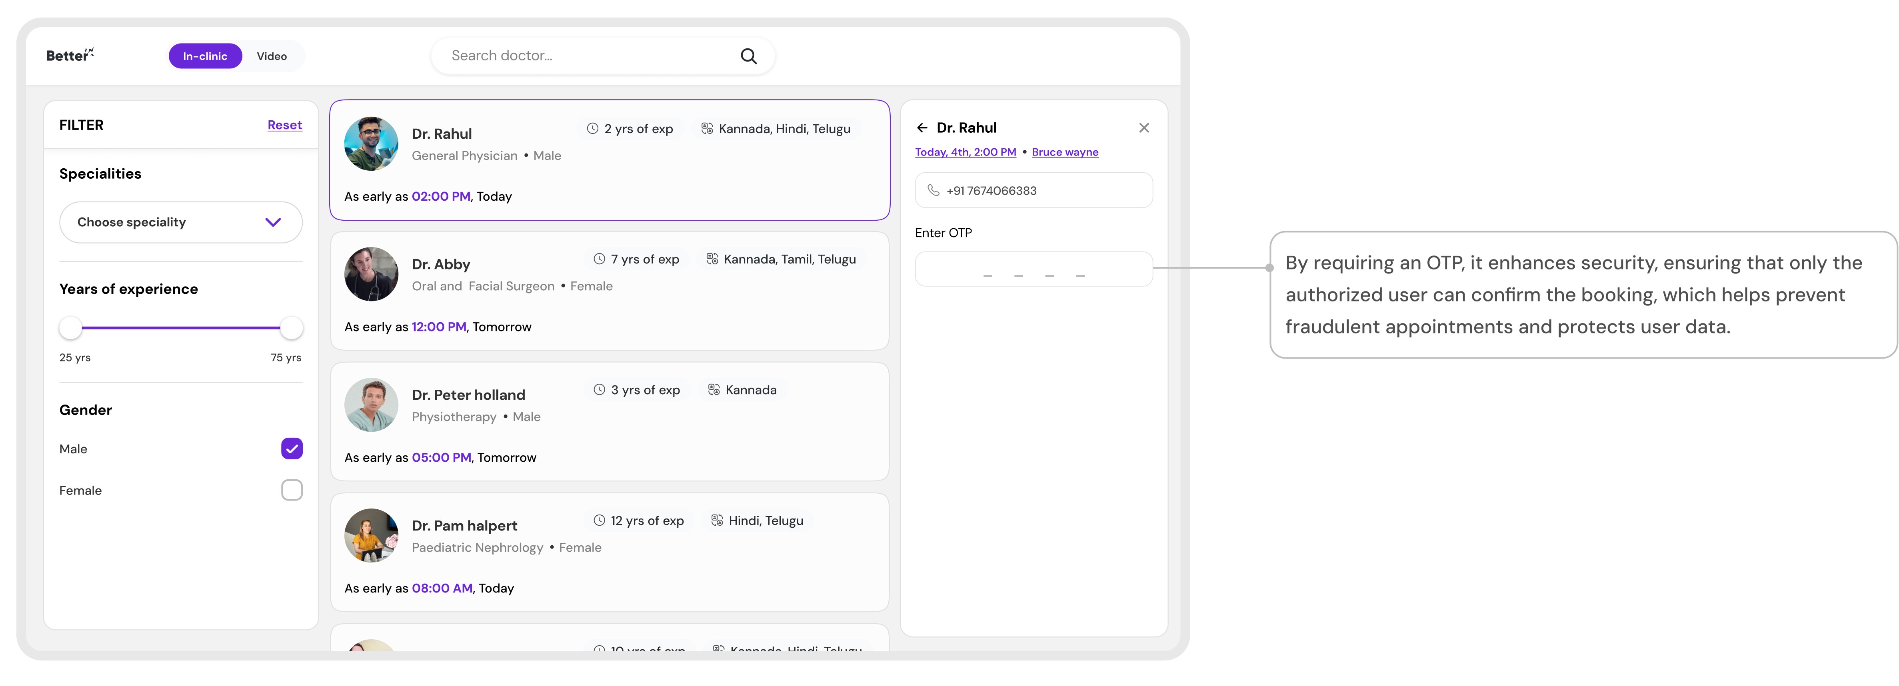The height and width of the screenshot is (686, 1899).
Task: Open Dr. Abby's profile photo
Action: point(372,274)
